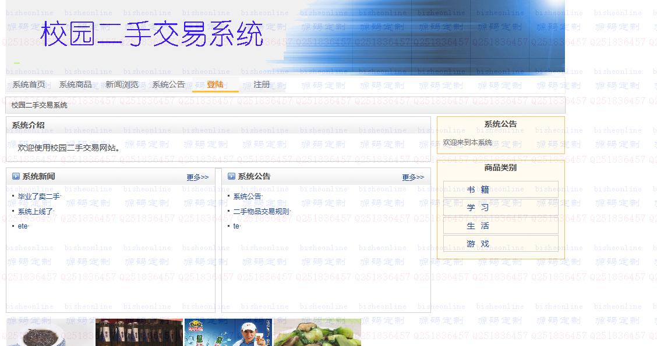Open the news item 系统上线了
The image size is (657, 346).
[36, 211]
